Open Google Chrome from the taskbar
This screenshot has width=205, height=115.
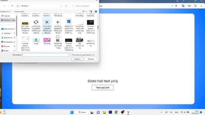[x=116, y=112]
